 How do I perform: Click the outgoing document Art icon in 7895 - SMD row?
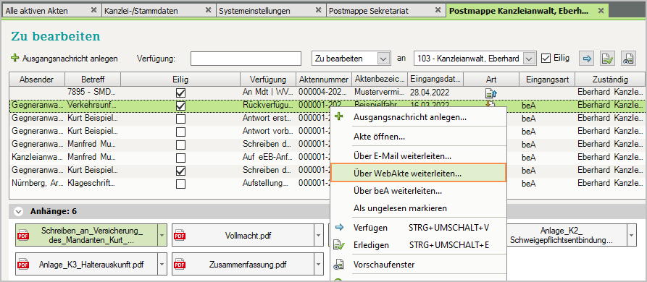pyautogui.click(x=491, y=93)
